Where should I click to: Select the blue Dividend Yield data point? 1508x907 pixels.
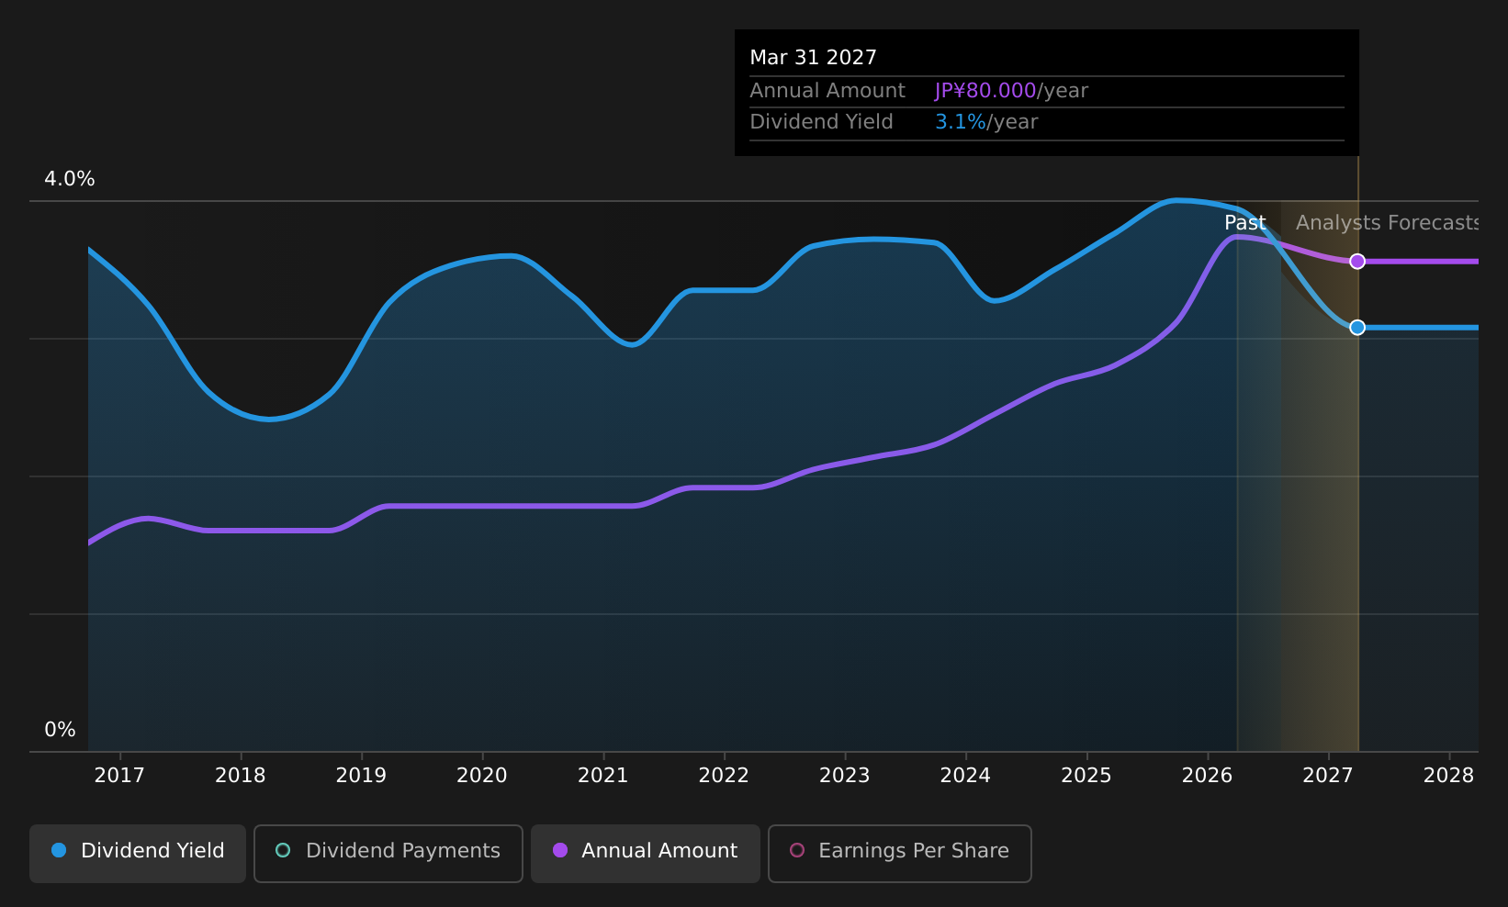(x=1357, y=328)
